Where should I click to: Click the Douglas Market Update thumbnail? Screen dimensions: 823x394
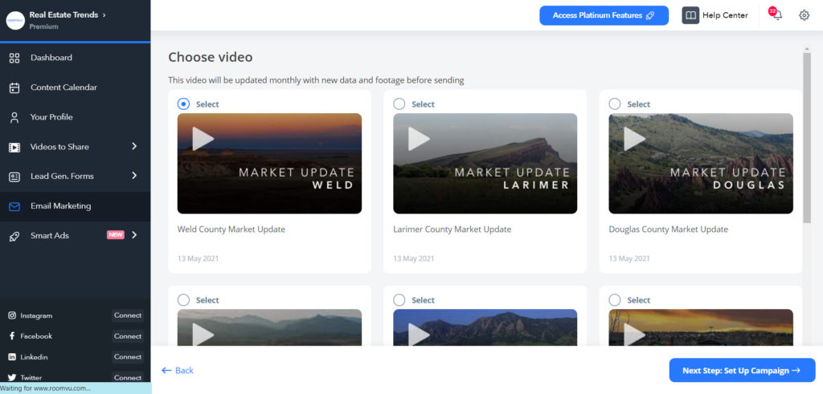click(701, 164)
